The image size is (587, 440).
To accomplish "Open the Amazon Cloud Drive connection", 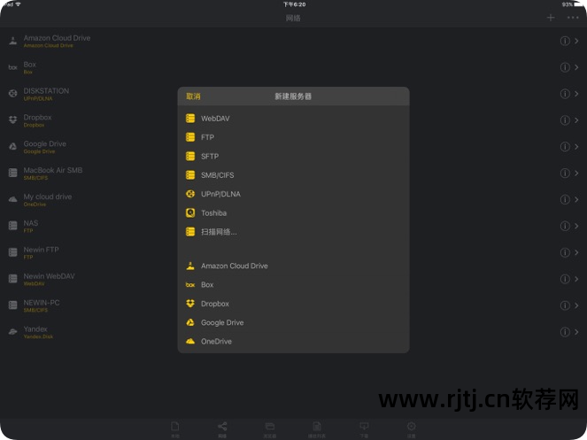I will 294,41.
